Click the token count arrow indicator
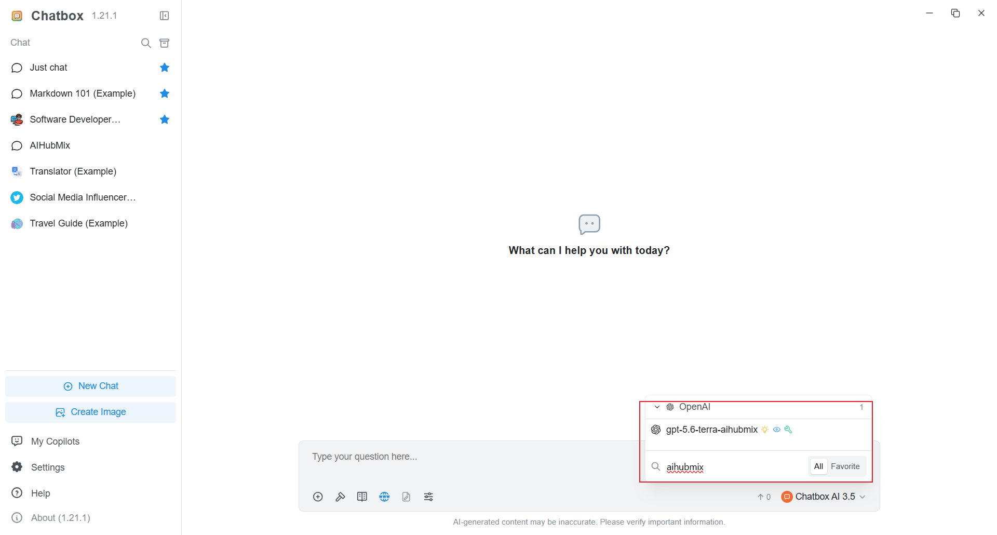 coord(764,497)
